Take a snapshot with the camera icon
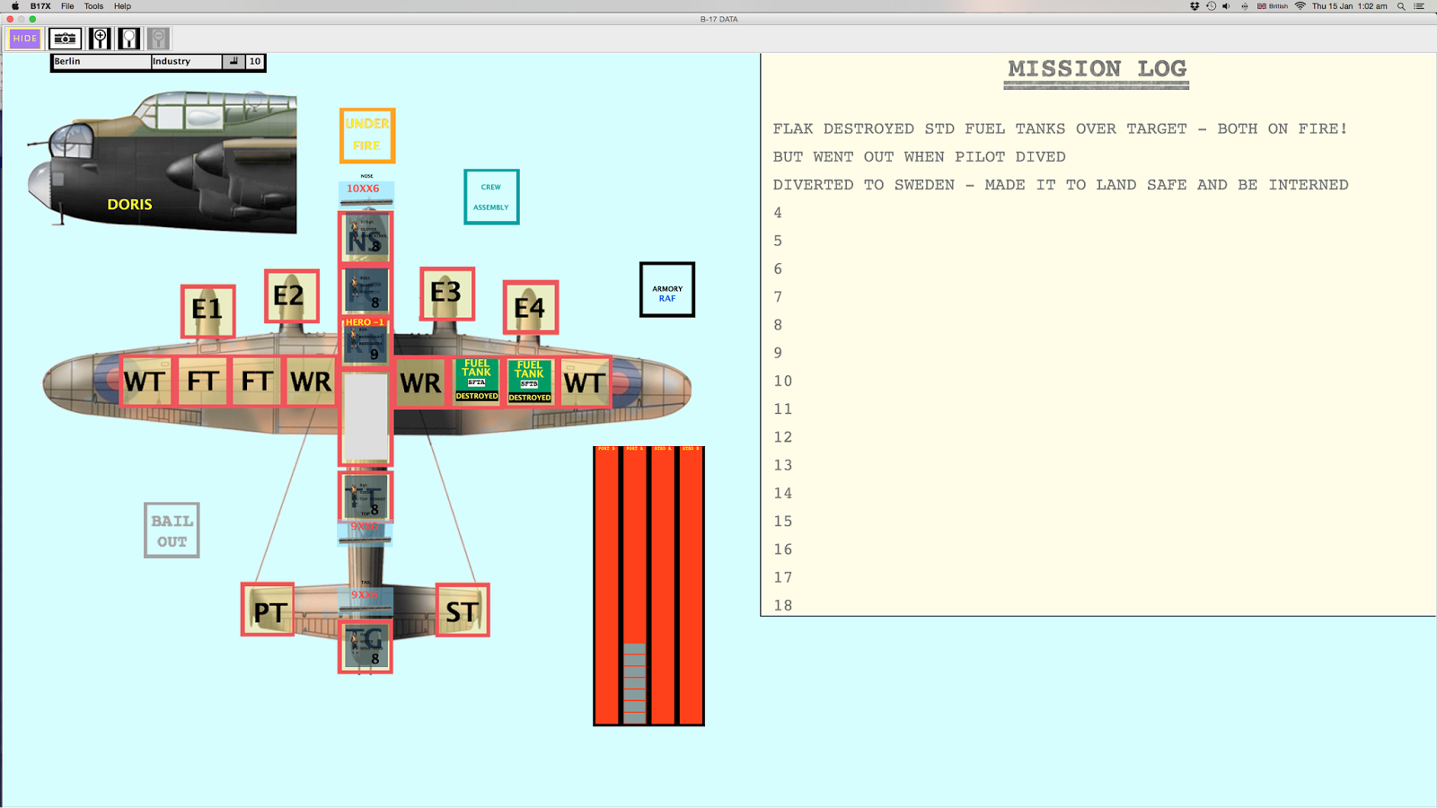This screenshot has width=1437, height=808. 65,39
